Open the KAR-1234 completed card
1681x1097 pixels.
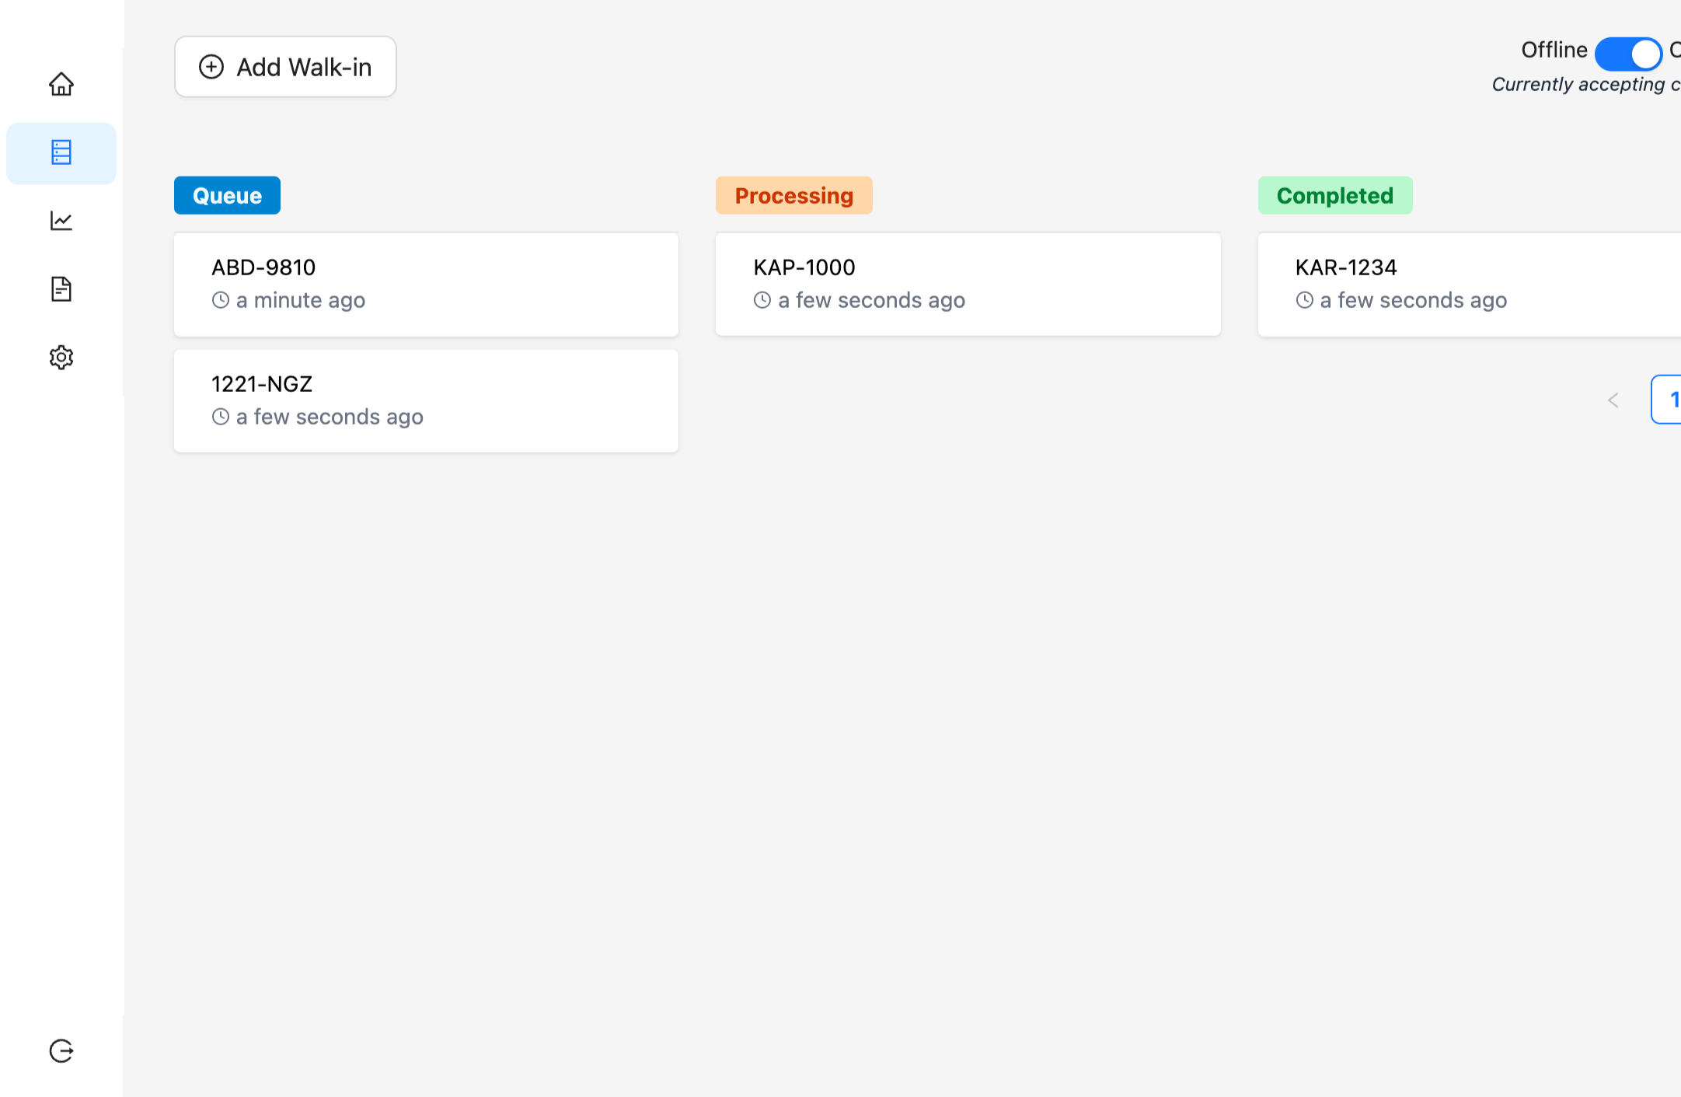[x=1469, y=285]
